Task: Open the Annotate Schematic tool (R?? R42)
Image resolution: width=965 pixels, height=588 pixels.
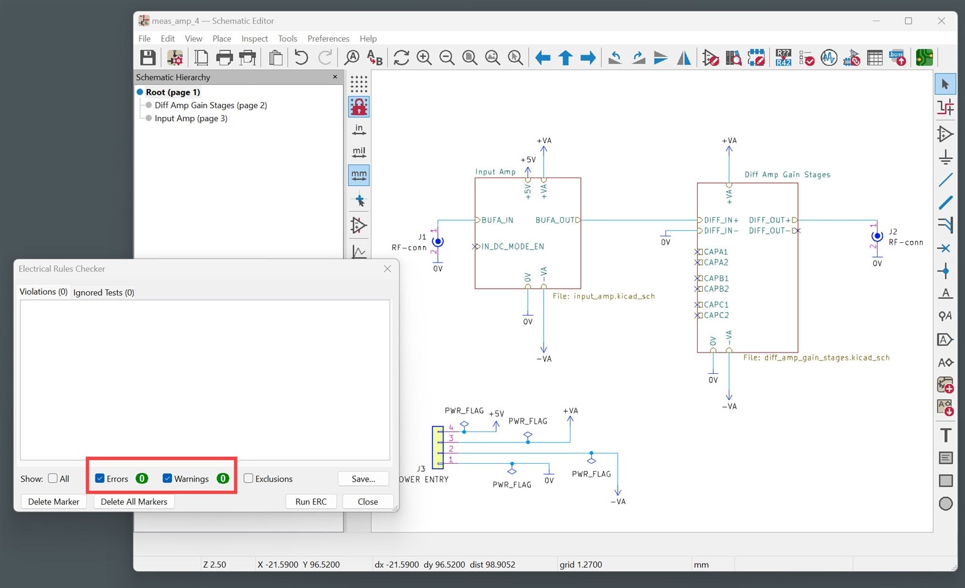Action: (783, 58)
